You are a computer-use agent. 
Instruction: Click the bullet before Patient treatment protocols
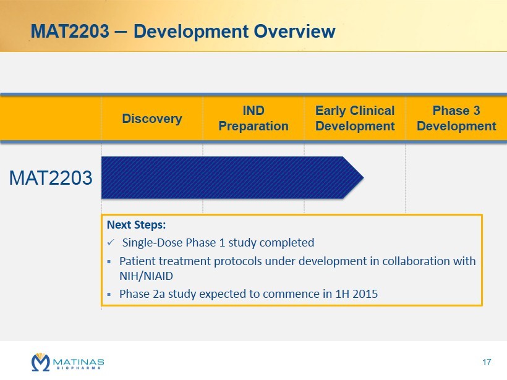point(109,261)
